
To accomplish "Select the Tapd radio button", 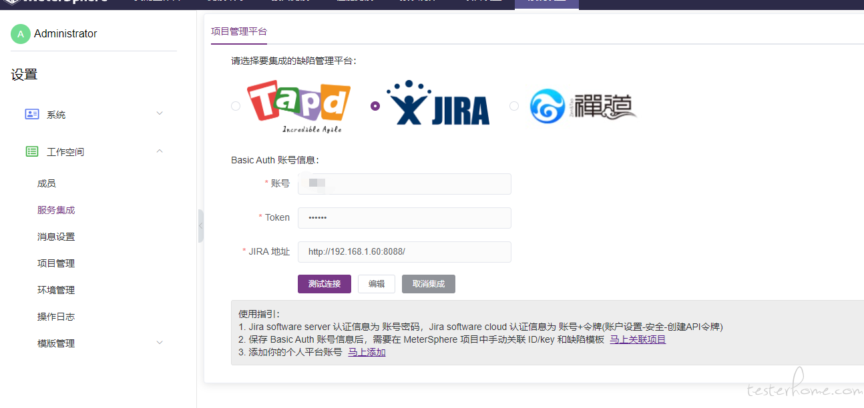I will [236, 106].
